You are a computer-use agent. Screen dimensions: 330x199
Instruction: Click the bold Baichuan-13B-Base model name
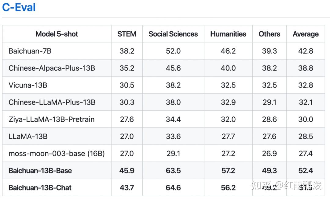click(x=40, y=170)
